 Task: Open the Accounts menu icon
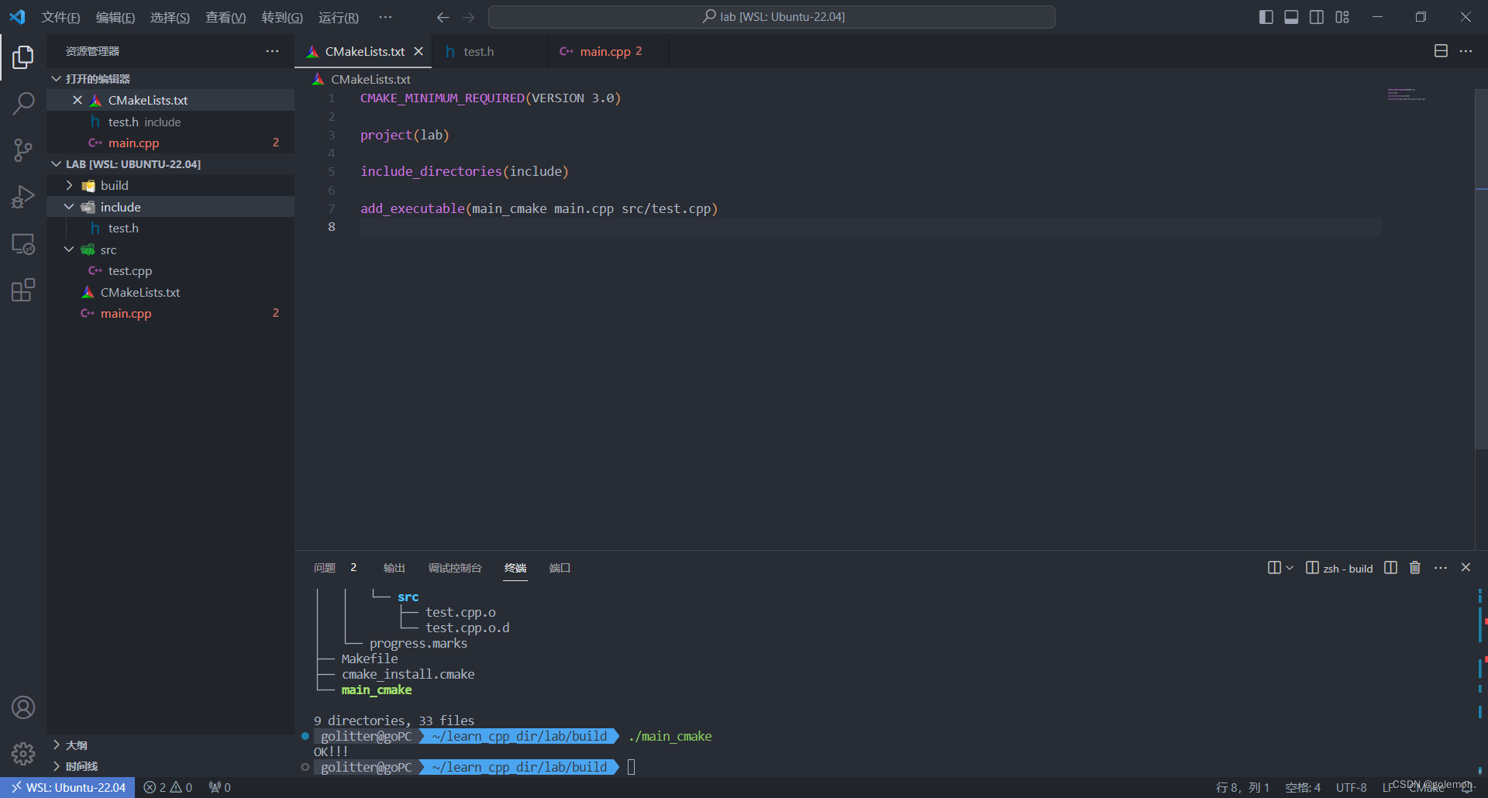[x=23, y=707]
